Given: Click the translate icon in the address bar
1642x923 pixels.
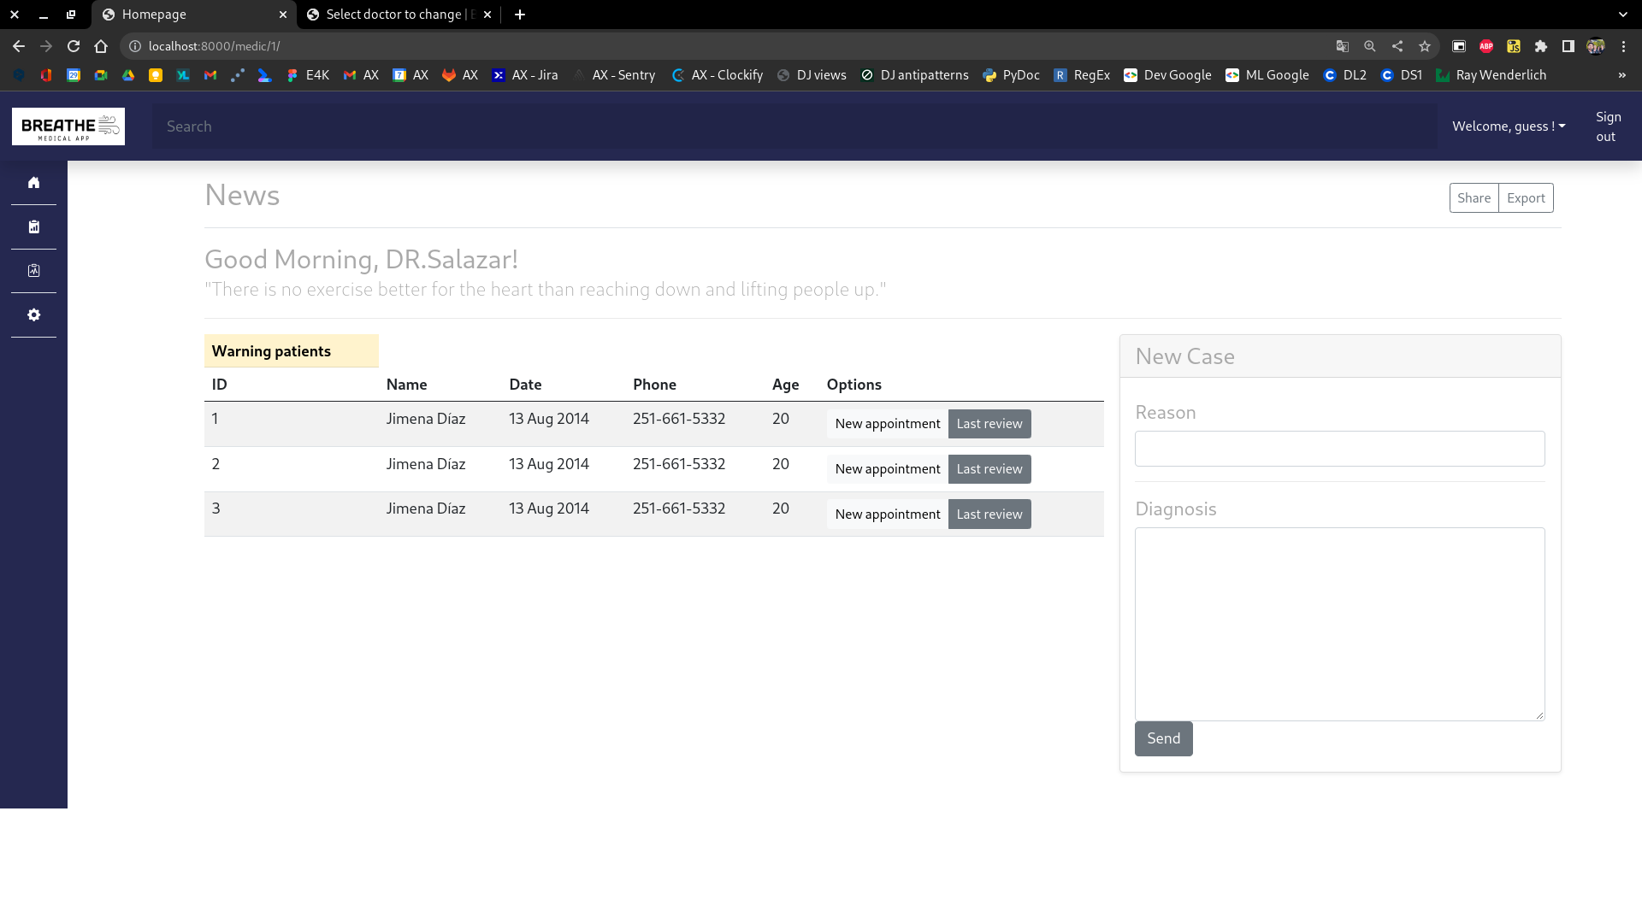Looking at the screenshot, I should point(1342,46).
